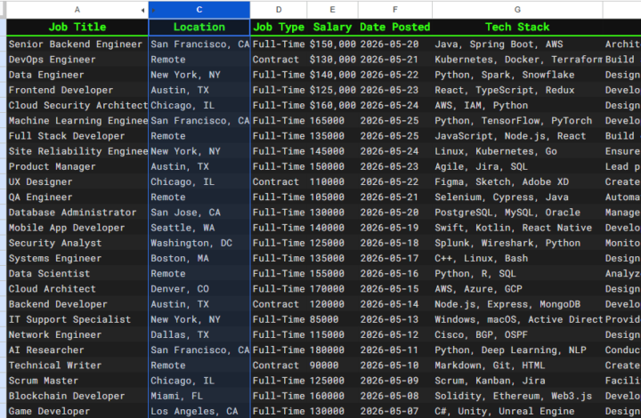The width and height of the screenshot is (641, 418).
Task: Click the 'Solidity, Ethereum, Web3.js' cell
Action: pos(517,397)
